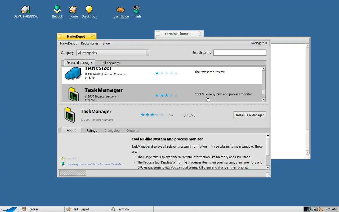Select the About tab
The width and height of the screenshot is (339, 212).
(71, 130)
